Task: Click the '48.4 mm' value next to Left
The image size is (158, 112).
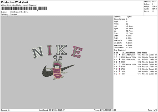Action: (x=130, y=26)
